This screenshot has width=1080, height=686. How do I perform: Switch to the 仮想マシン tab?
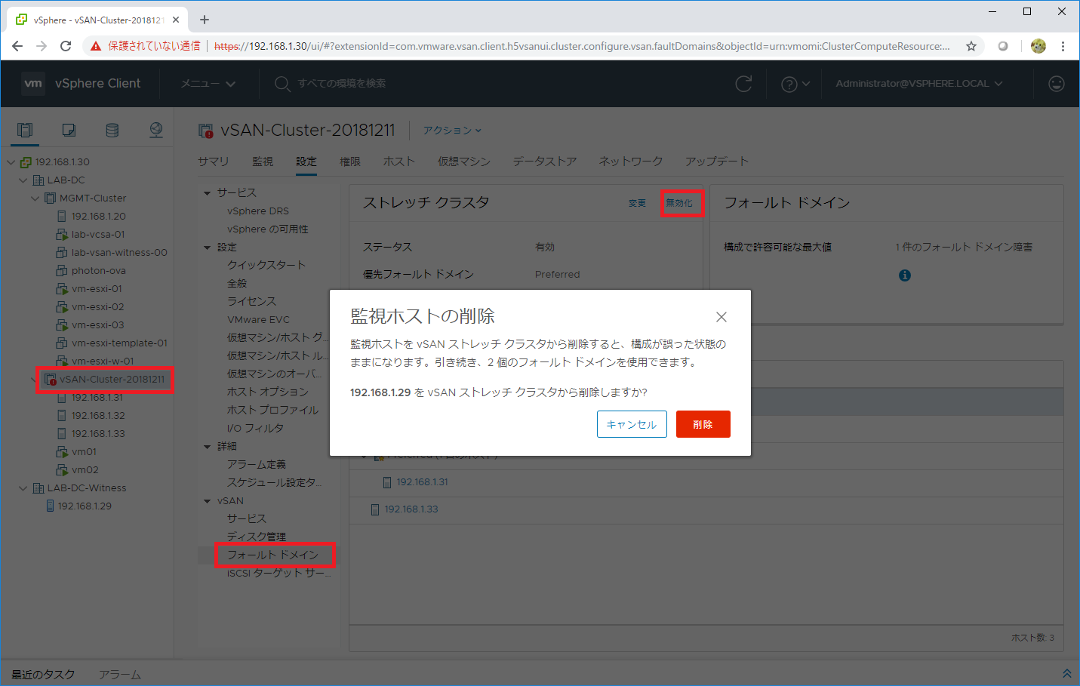click(464, 162)
